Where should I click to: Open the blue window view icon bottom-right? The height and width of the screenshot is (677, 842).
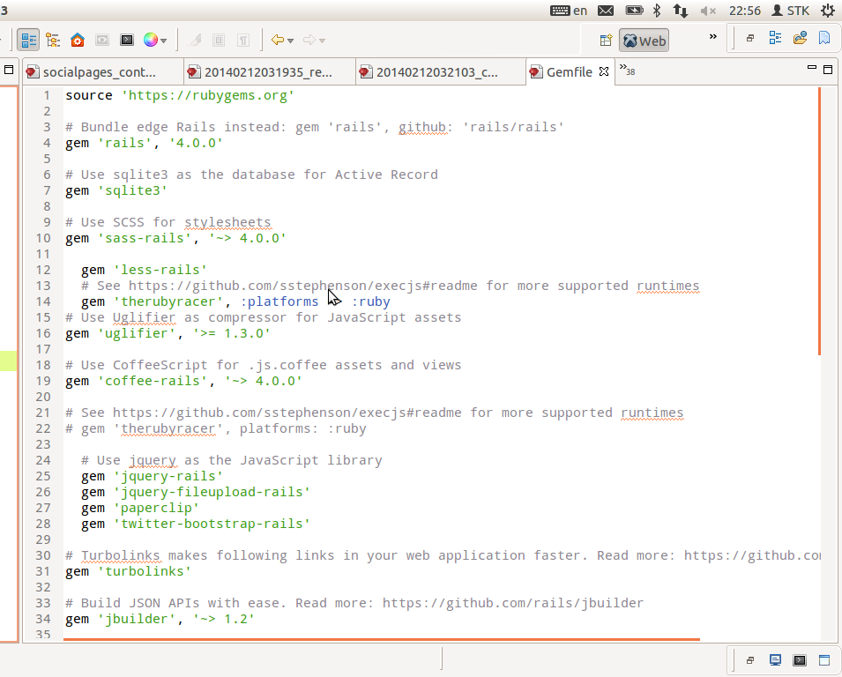pyautogui.click(x=824, y=660)
